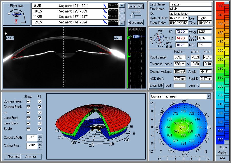
Task: Click the Enter IOP button
Action: (x=156, y=85)
